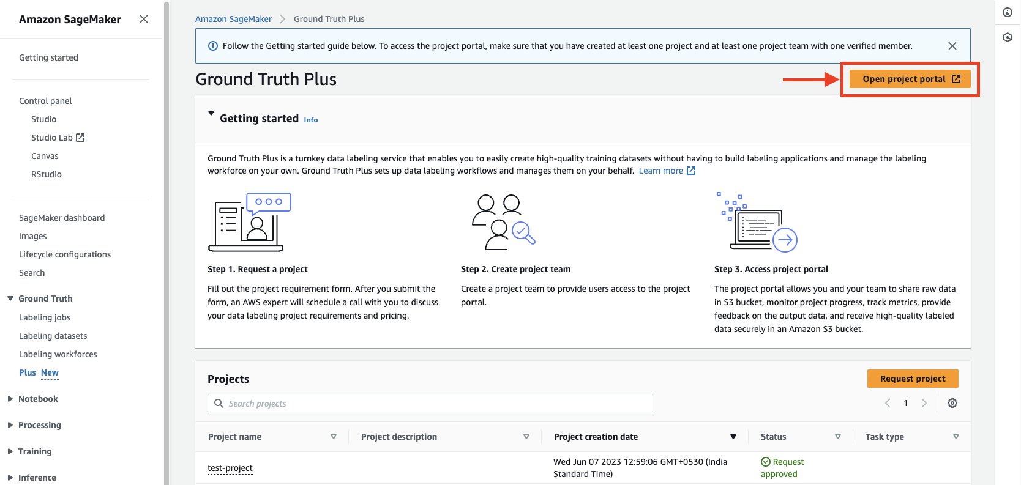Image resolution: width=1021 pixels, height=485 pixels.
Task: Sort by Project creation date column arrow
Action: click(733, 437)
